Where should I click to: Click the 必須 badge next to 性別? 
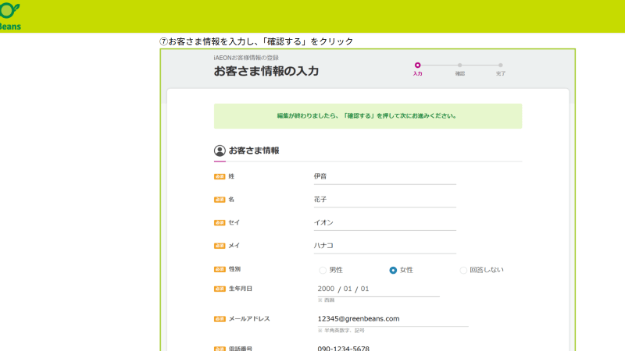(x=220, y=269)
